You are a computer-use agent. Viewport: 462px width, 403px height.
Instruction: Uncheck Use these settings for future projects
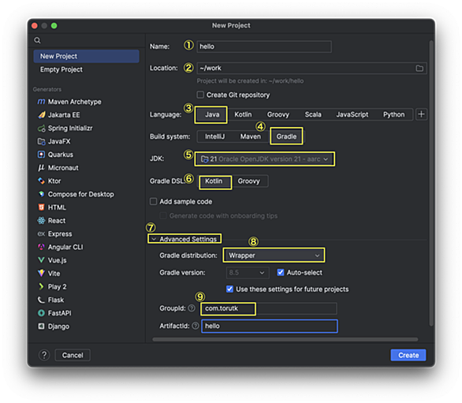230,289
